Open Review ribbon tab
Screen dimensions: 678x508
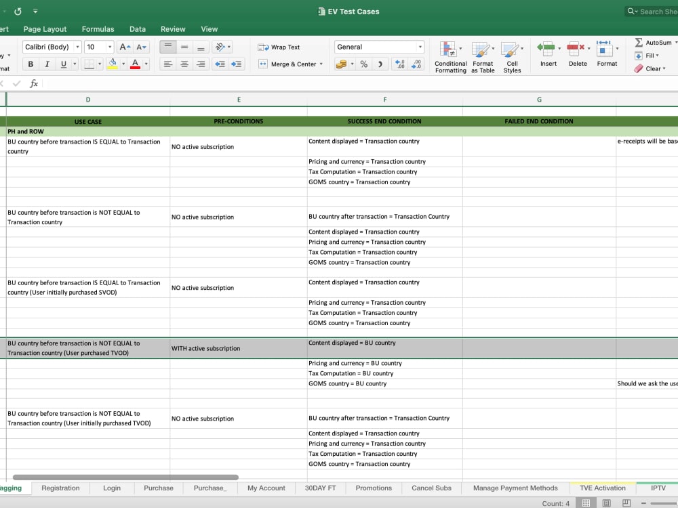point(173,29)
